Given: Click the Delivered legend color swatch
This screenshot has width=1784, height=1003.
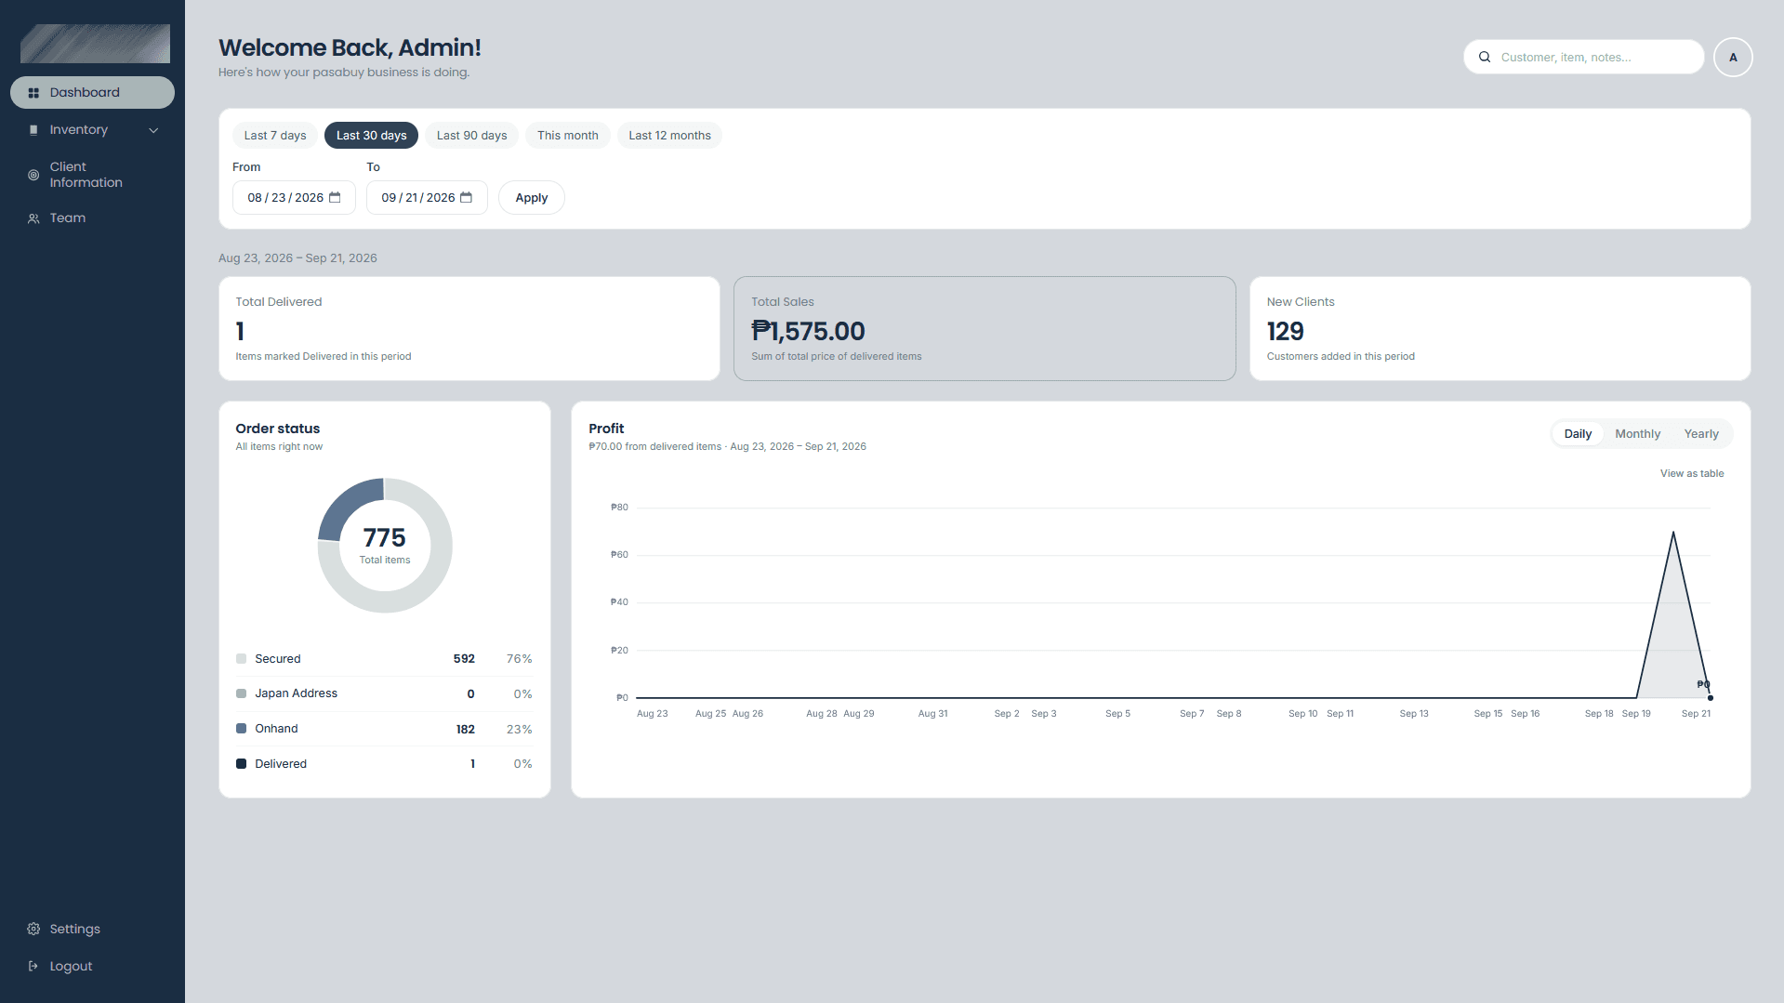Looking at the screenshot, I should pyautogui.click(x=242, y=764).
